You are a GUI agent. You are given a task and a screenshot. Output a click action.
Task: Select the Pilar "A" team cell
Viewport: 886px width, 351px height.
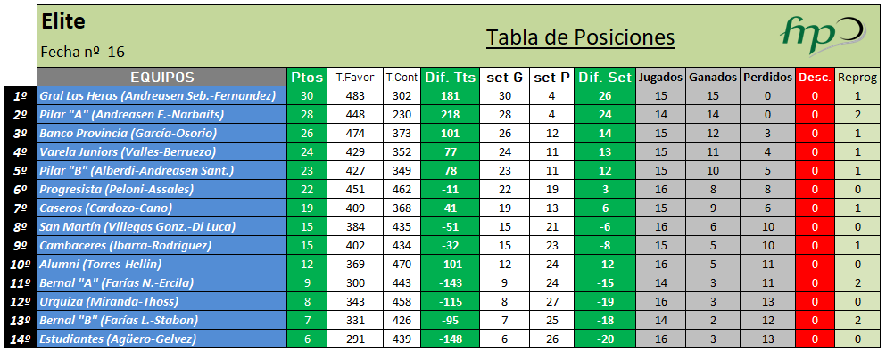tap(162, 115)
